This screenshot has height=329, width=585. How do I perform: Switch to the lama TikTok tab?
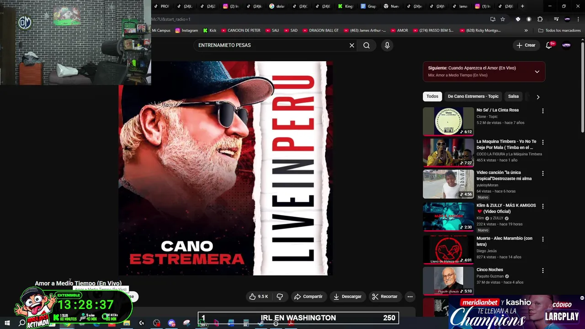pyautogui.click(x=460, y=6)
